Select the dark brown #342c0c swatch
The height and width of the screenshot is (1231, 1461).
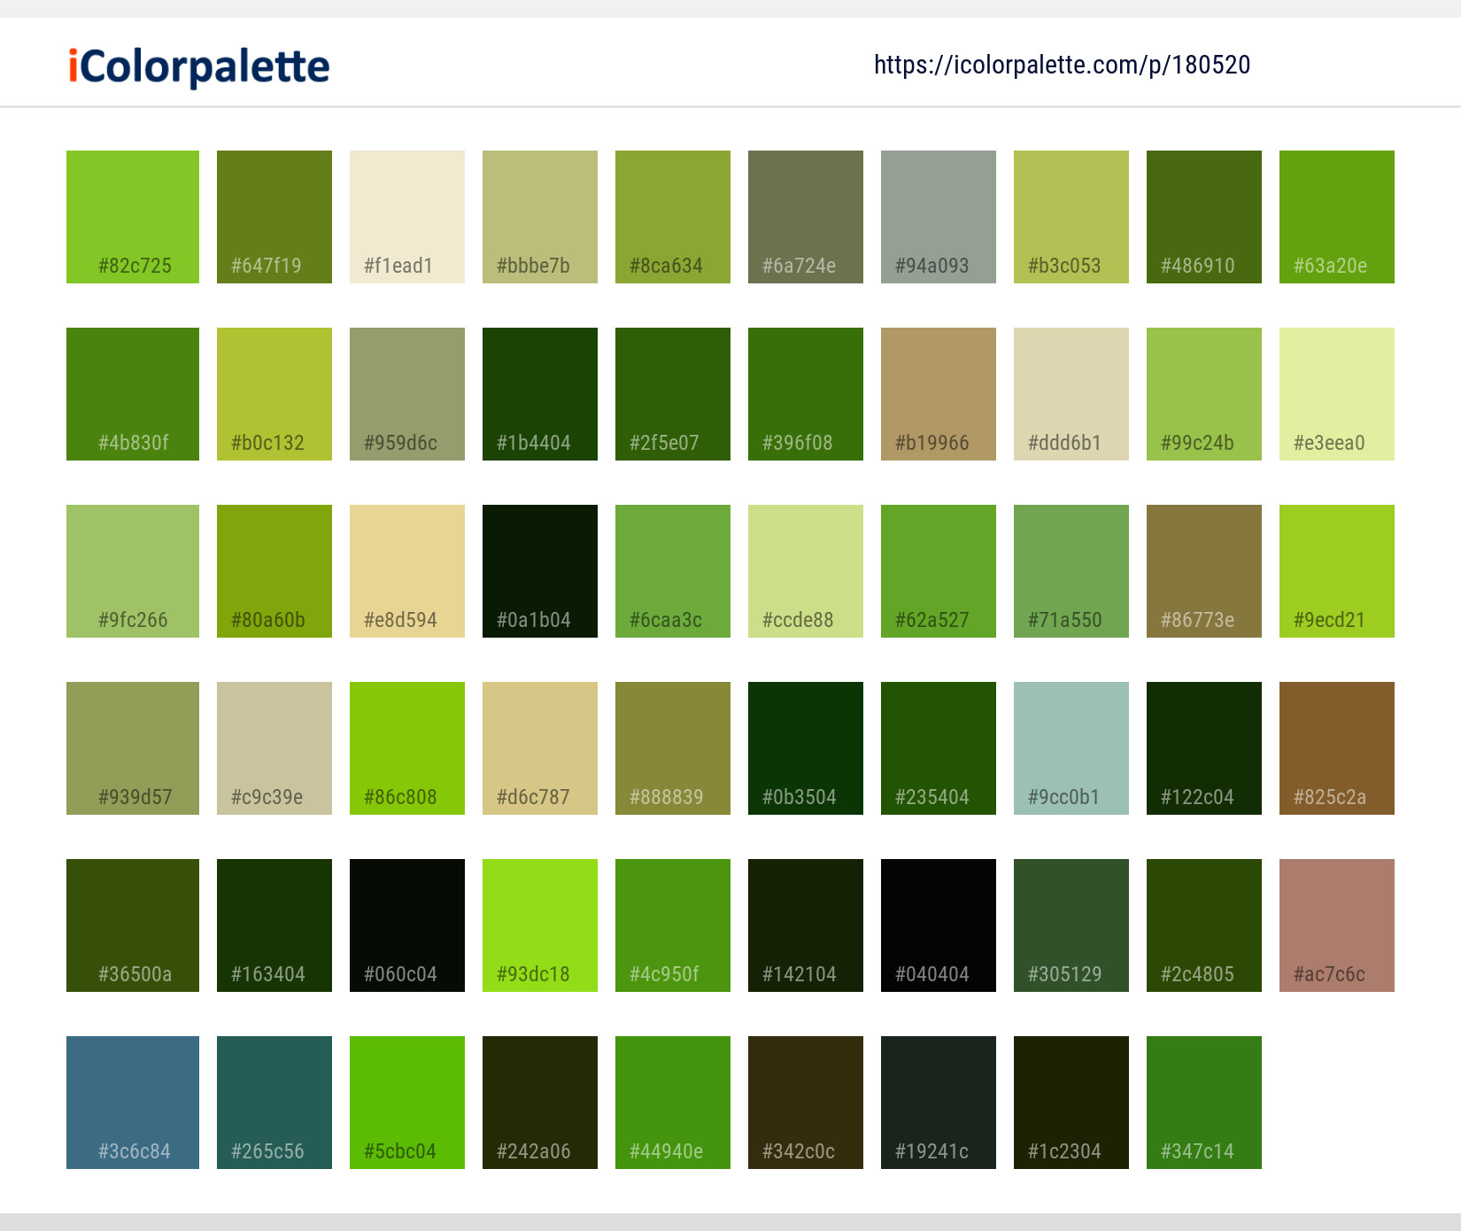coord(806,1103)
